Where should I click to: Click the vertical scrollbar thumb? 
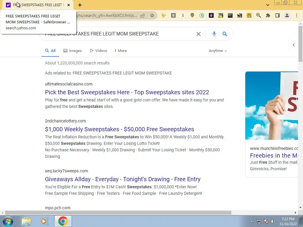pyautogui.click(x=300, y=44)
